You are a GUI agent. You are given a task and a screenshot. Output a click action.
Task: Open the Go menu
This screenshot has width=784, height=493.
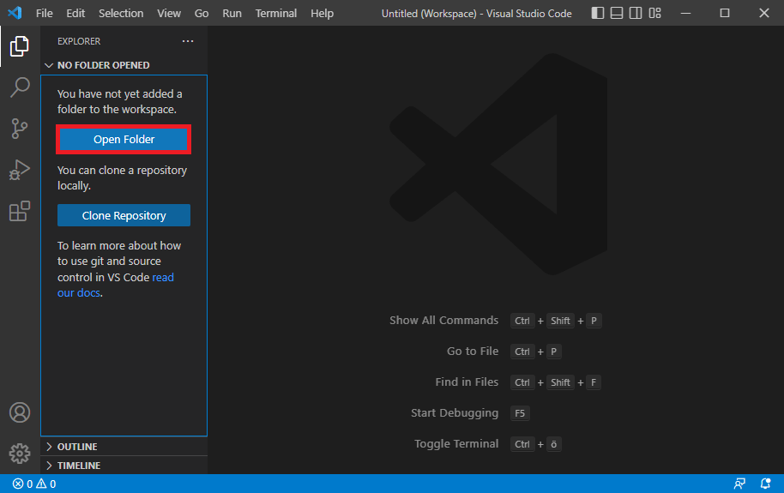pyautogui.click(x=202, y=13)
